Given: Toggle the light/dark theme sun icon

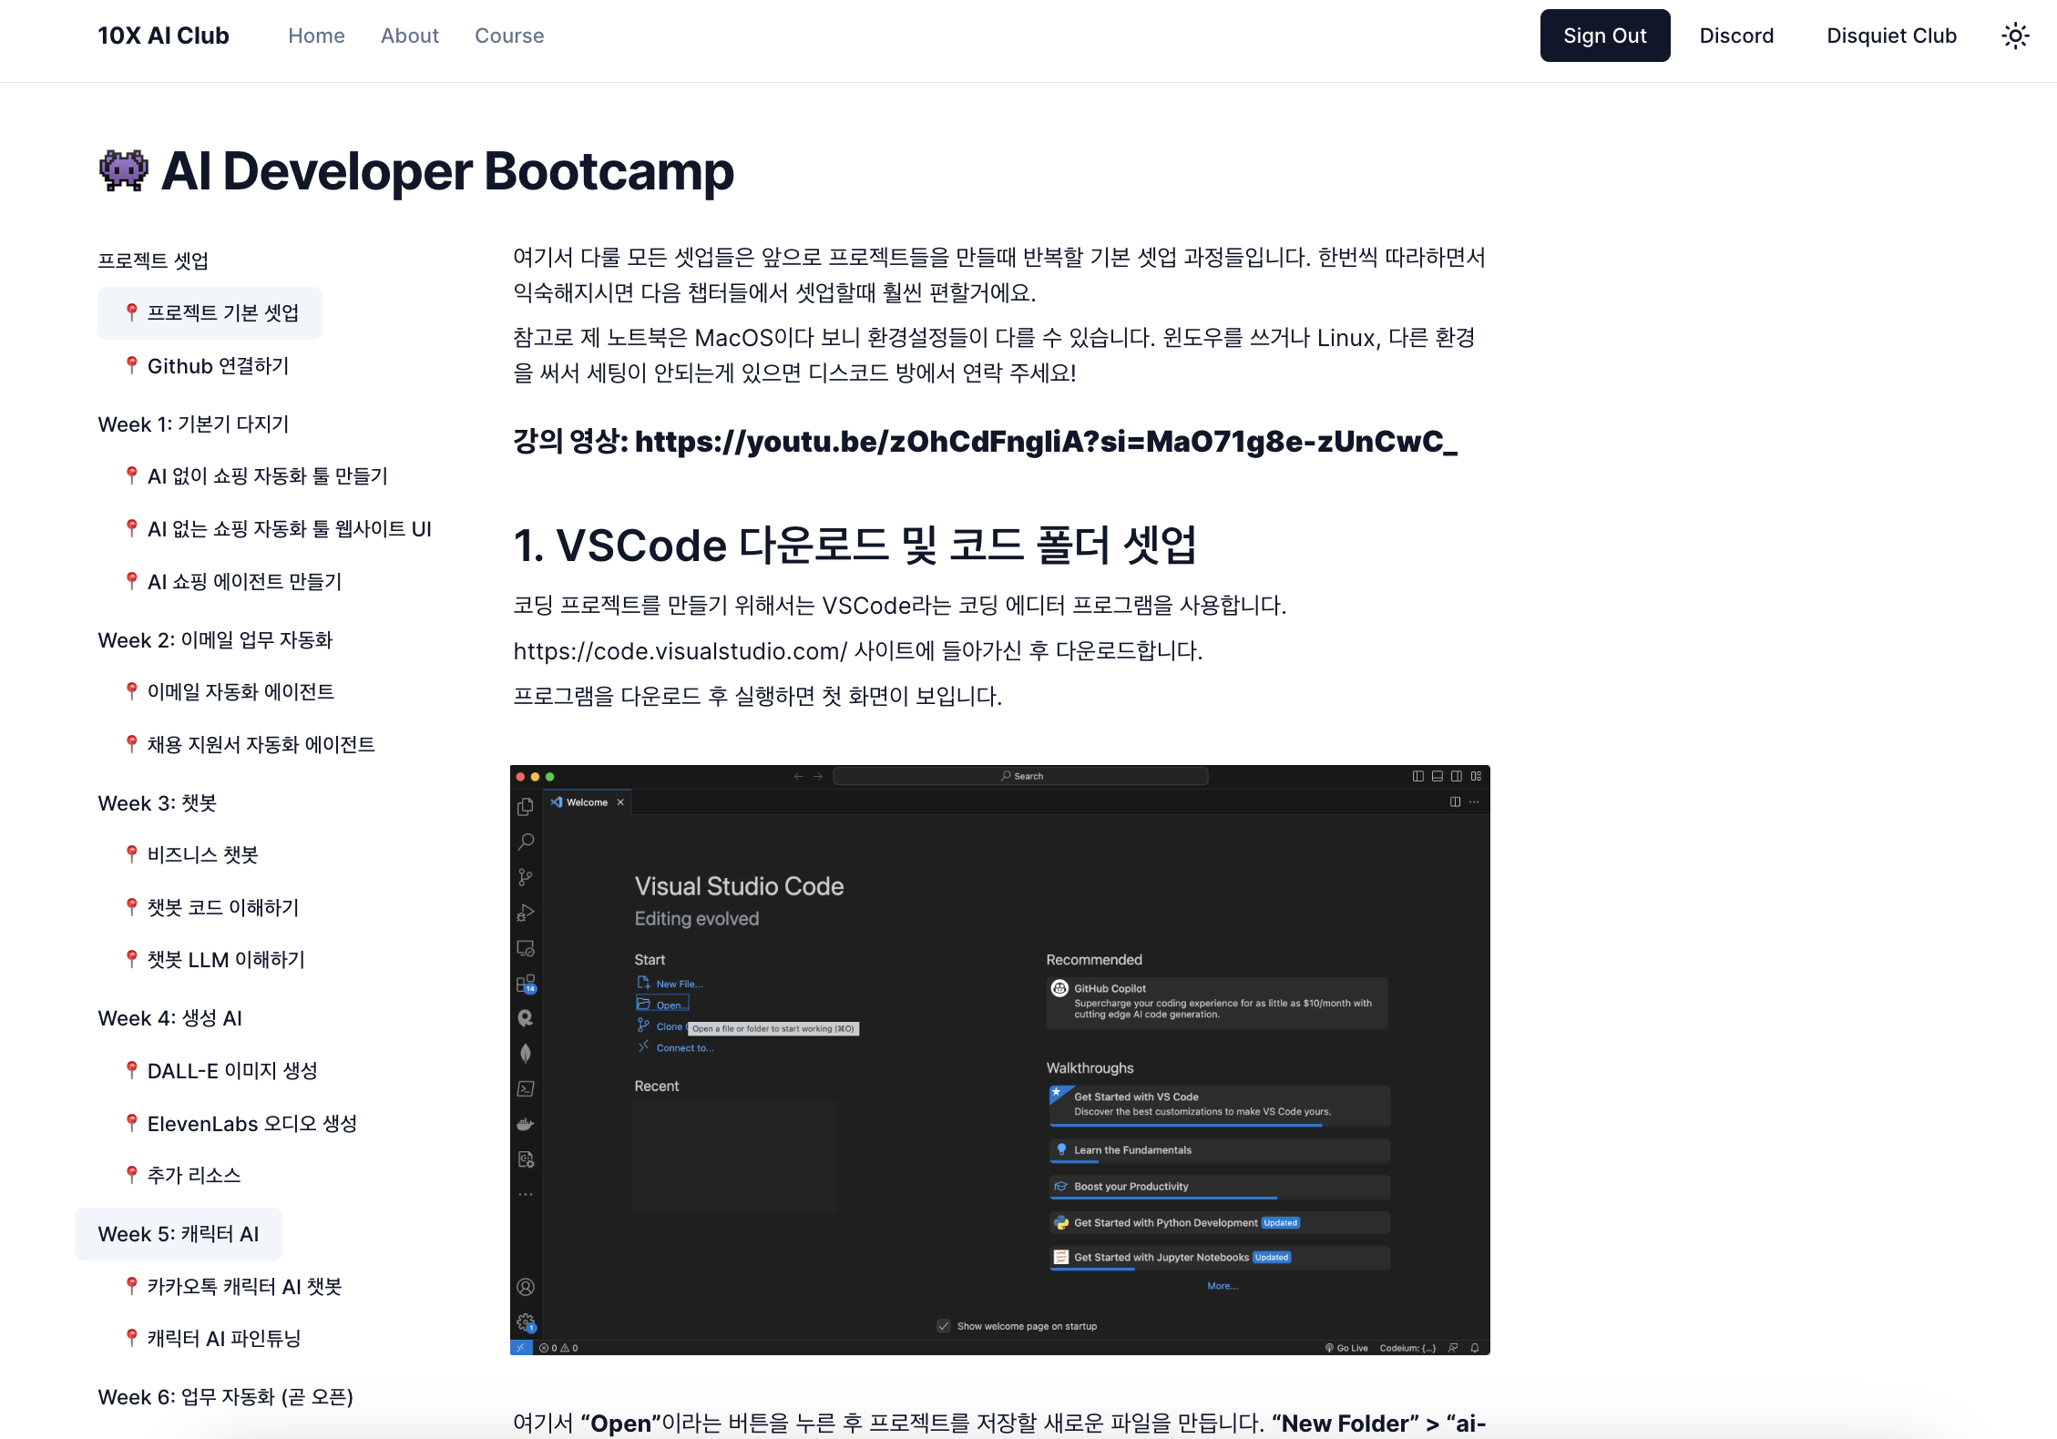Looking at the screenshot, I should click(x=2015, y=36).
